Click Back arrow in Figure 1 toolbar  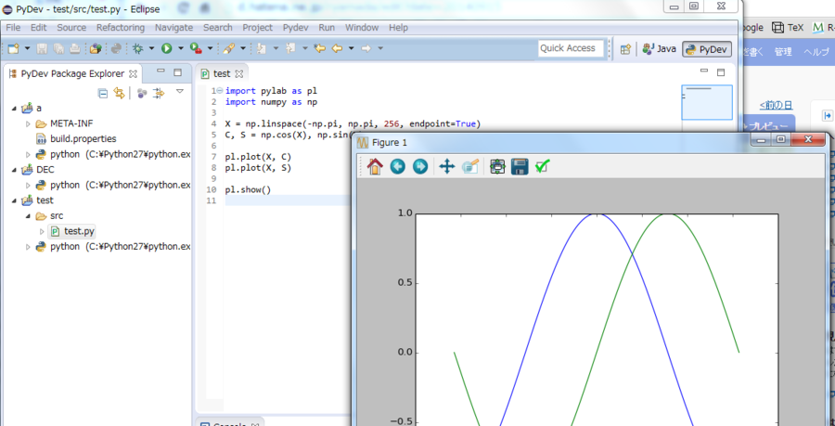point(397,167)
